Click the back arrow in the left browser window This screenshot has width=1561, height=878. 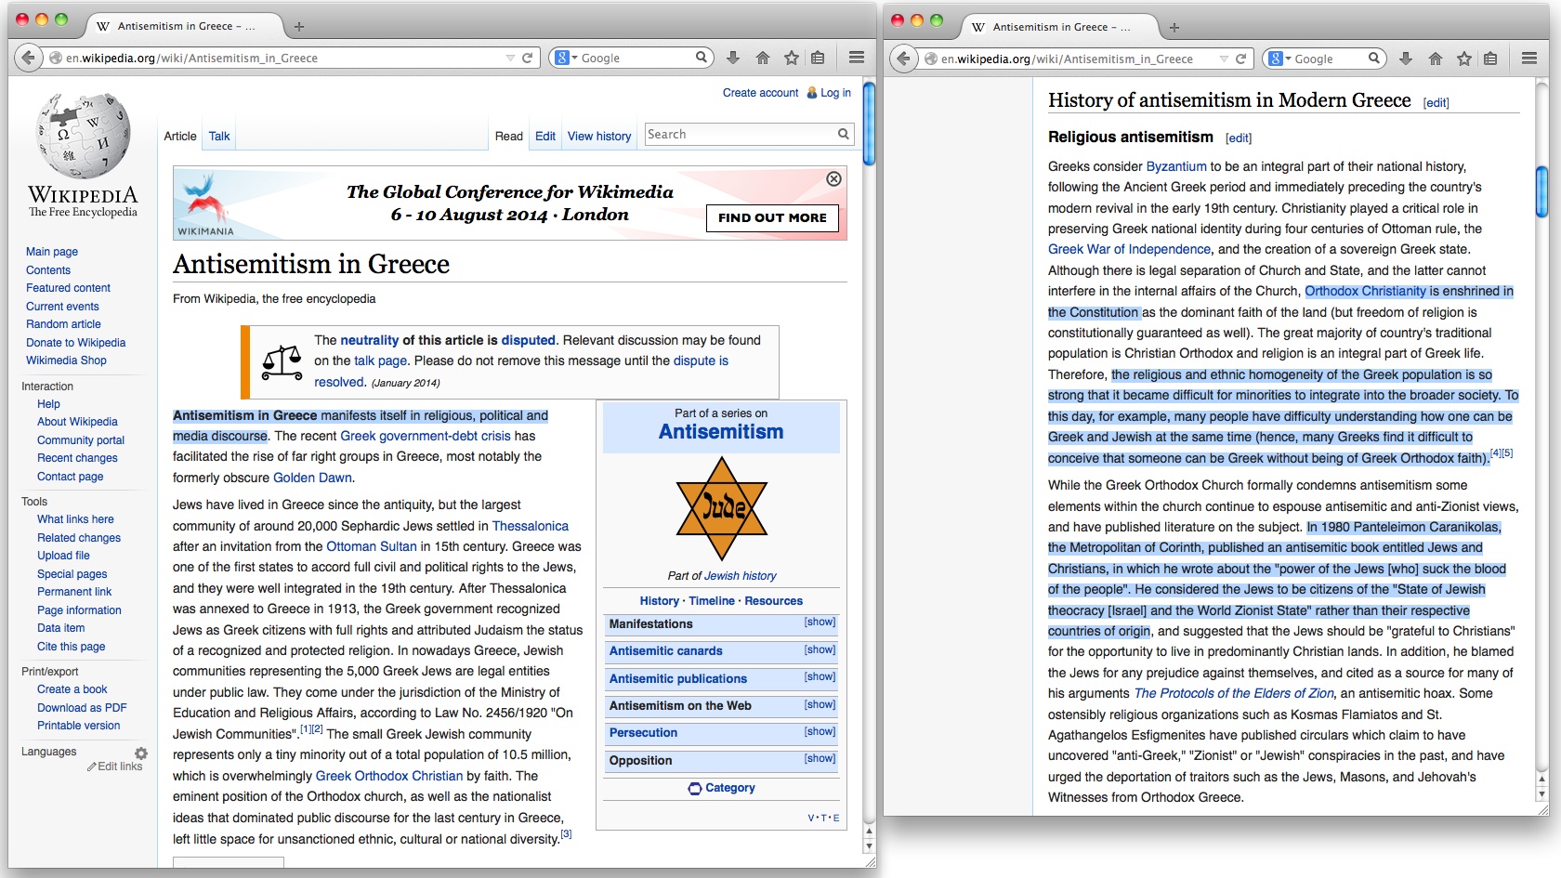coord(29,58)
